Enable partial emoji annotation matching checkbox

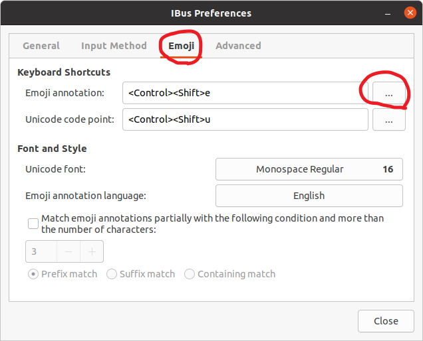coord(33,224)
